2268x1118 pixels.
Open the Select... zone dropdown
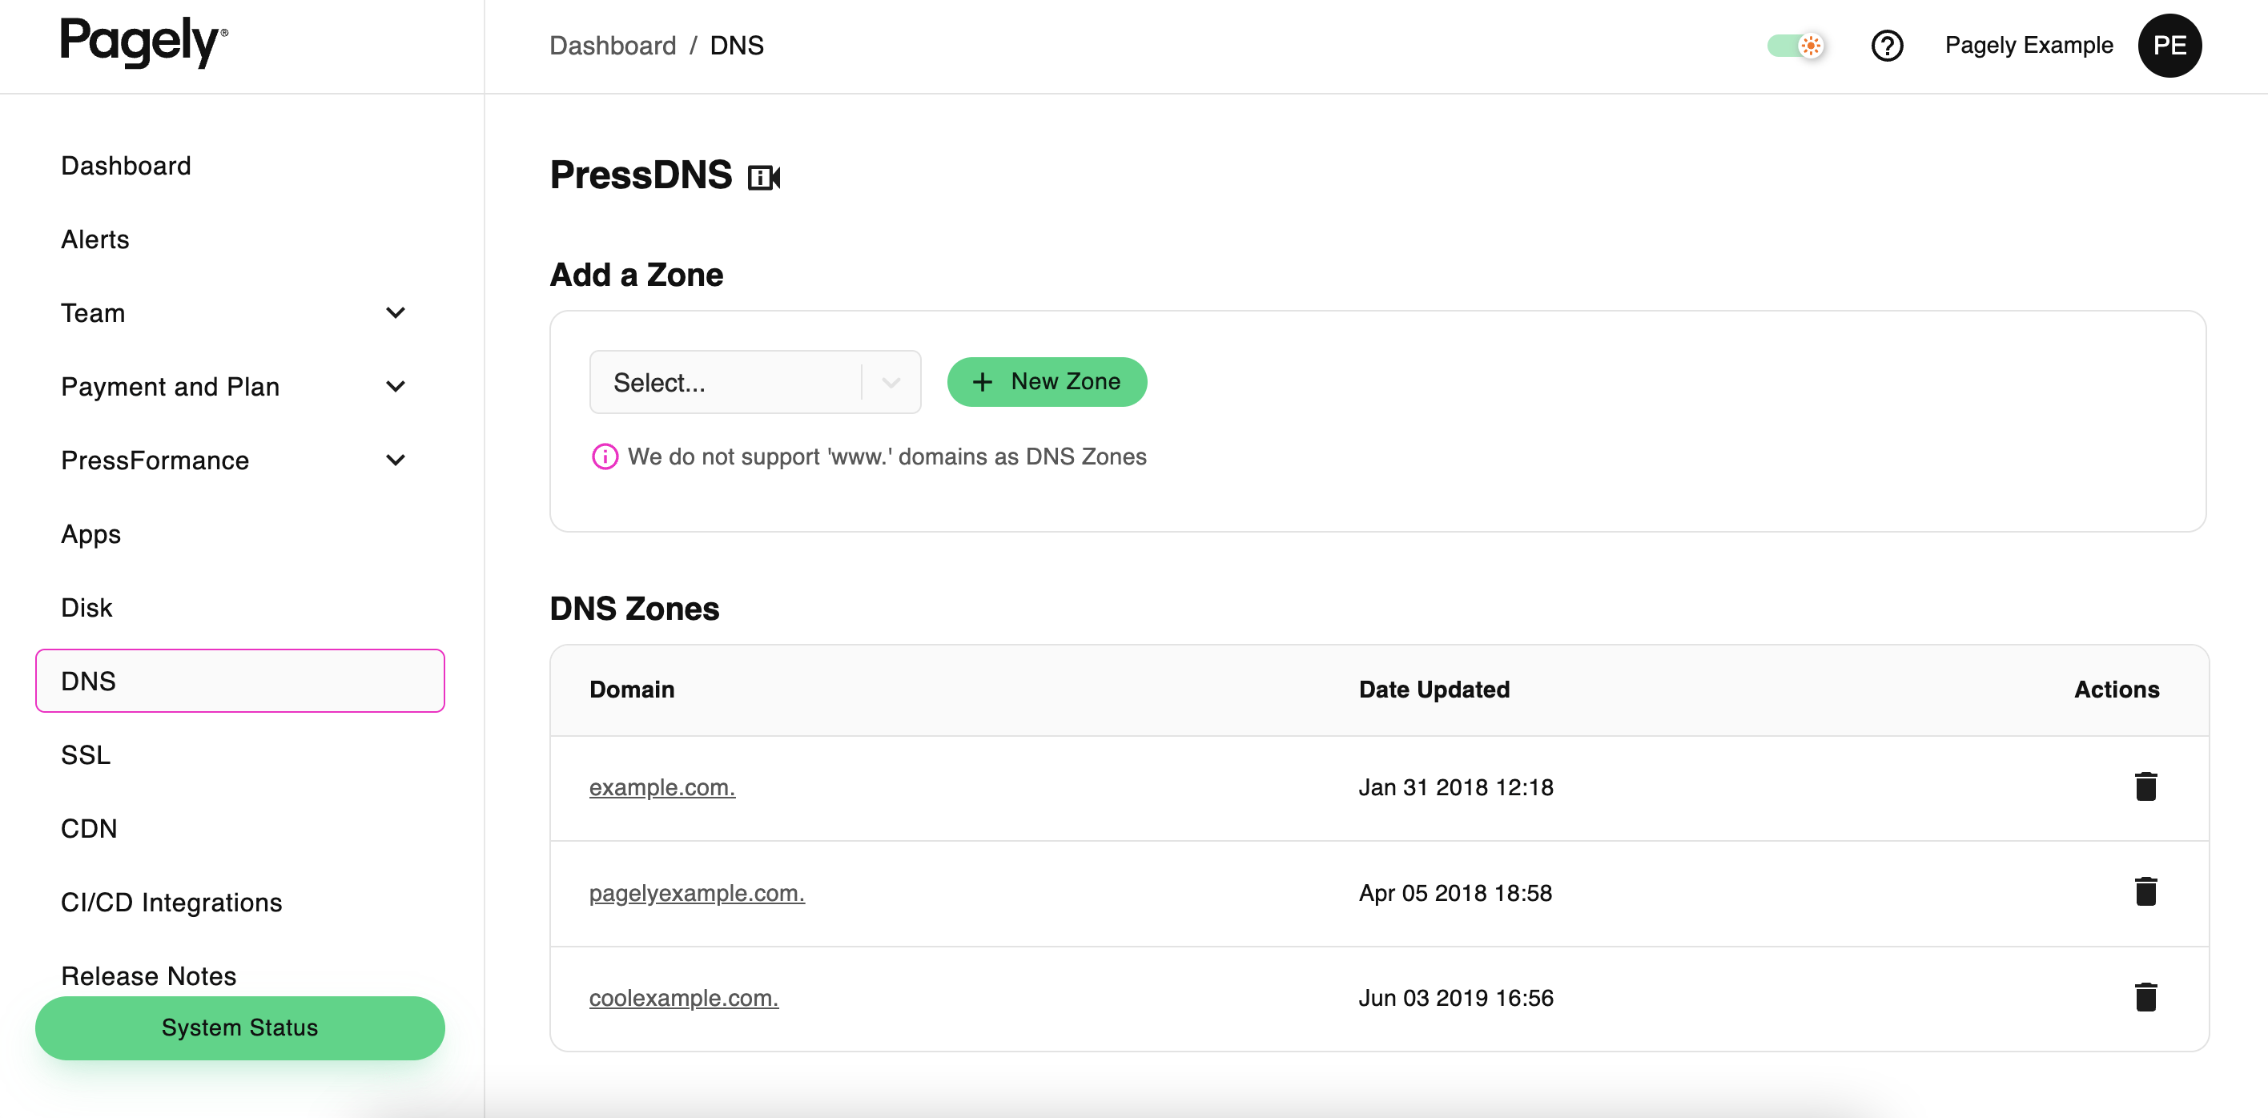754,382
